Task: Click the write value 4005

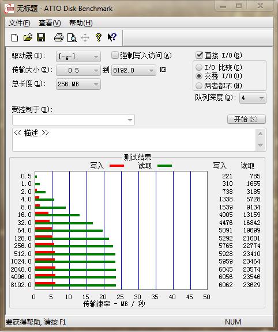Action: tap(226, 215)
